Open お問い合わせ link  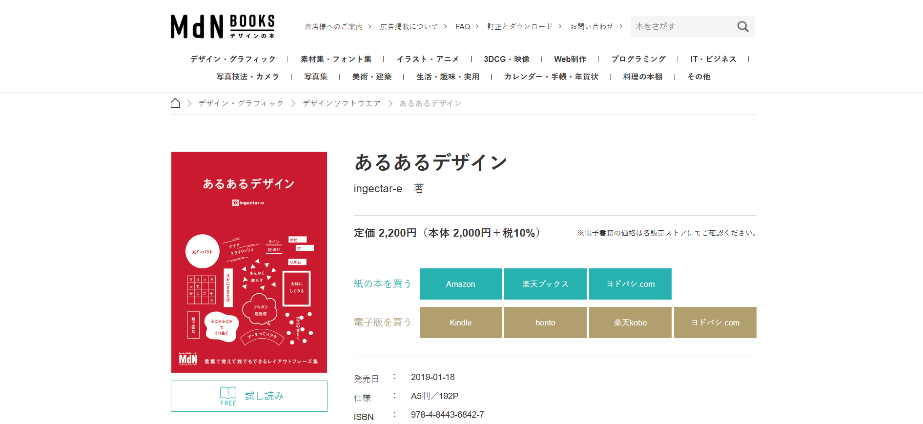[592, 26]
